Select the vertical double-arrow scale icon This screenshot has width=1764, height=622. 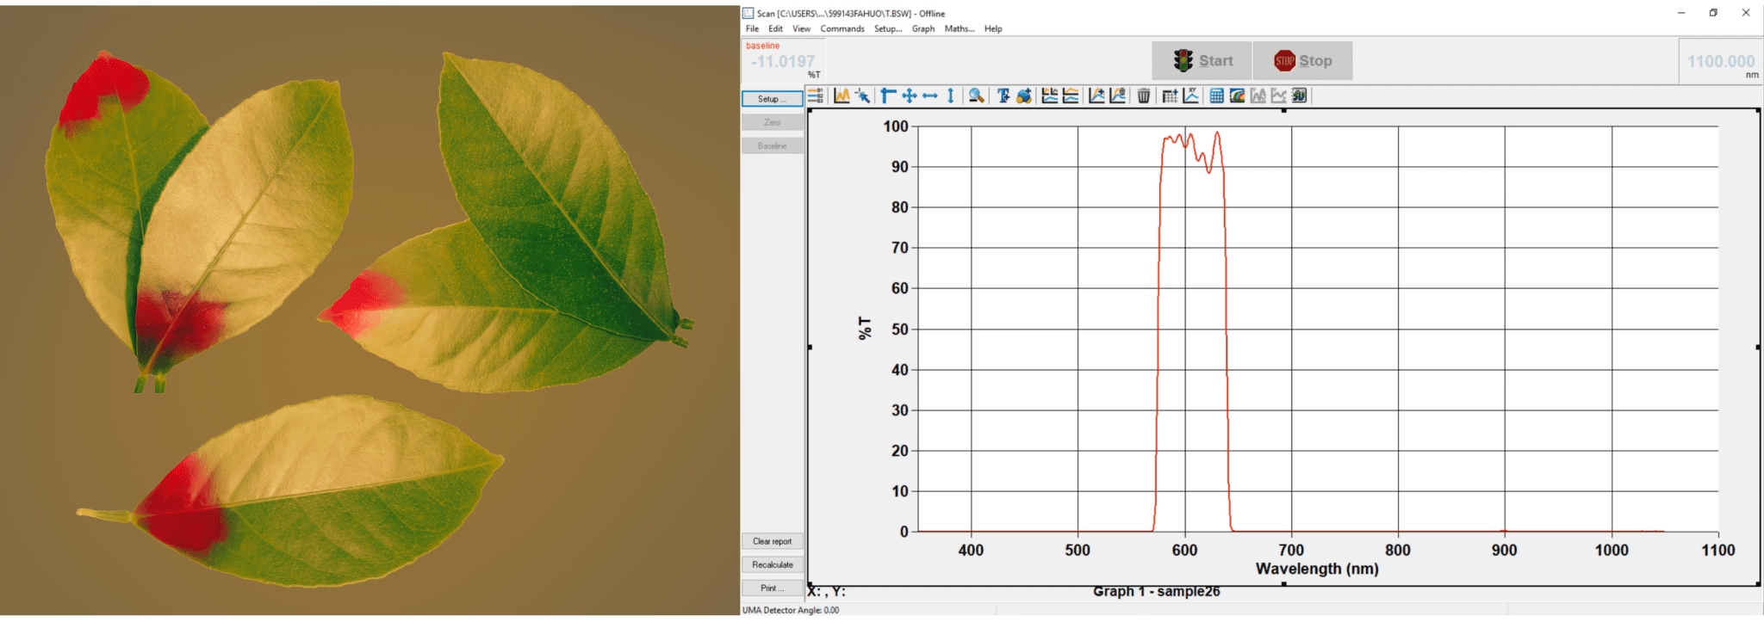[x=951, y=96]
